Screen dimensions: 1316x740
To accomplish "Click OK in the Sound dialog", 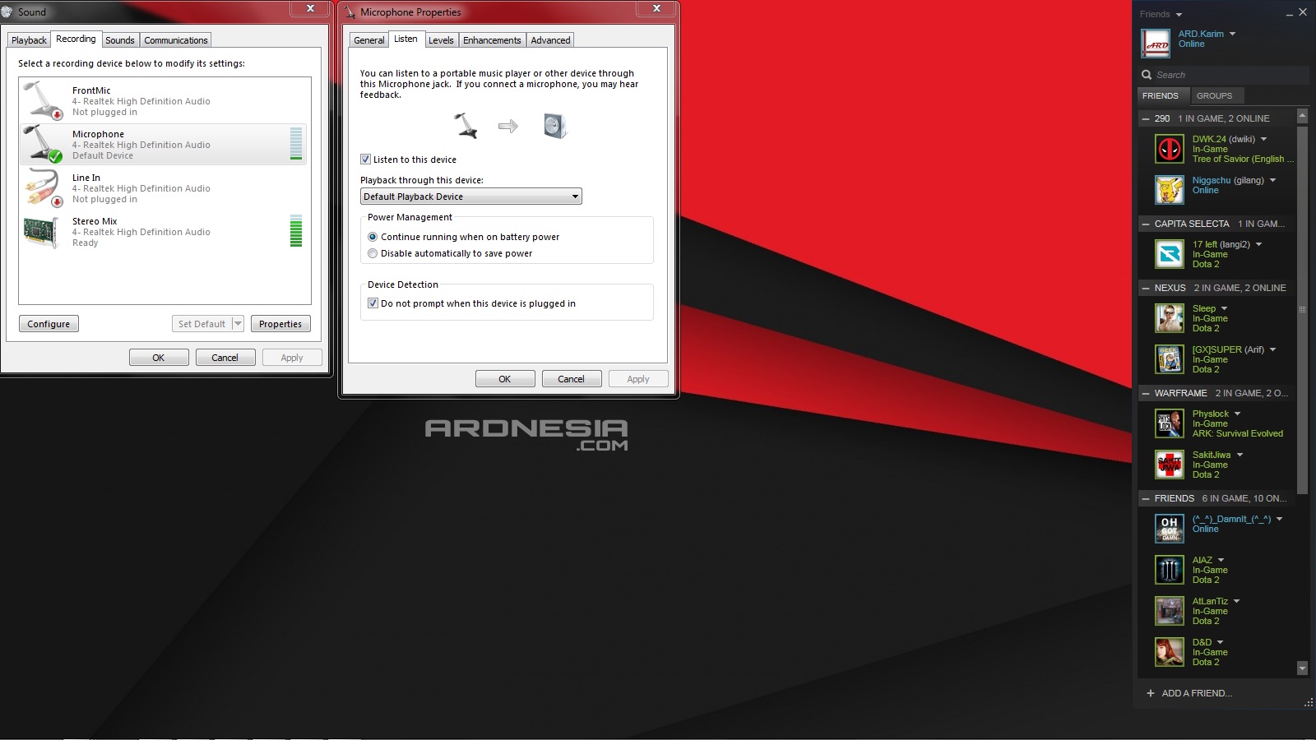I will (x=159, y=358).
